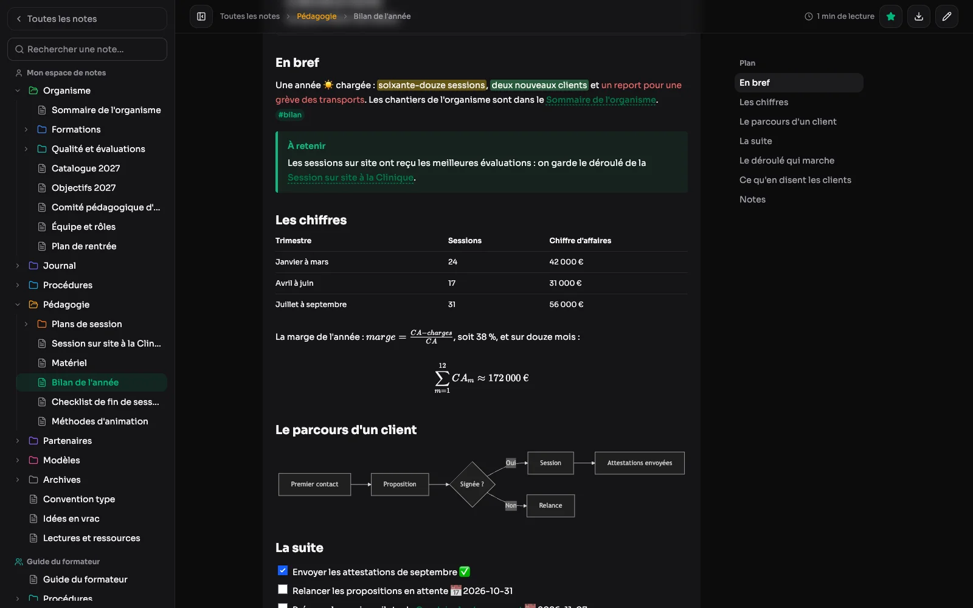
Task: Collapse the Pédagogie folder chevron
Action: 18,305
